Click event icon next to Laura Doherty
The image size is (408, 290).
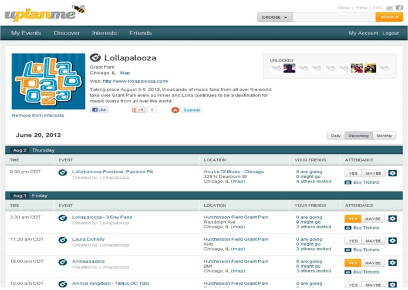tap(62, 240)
